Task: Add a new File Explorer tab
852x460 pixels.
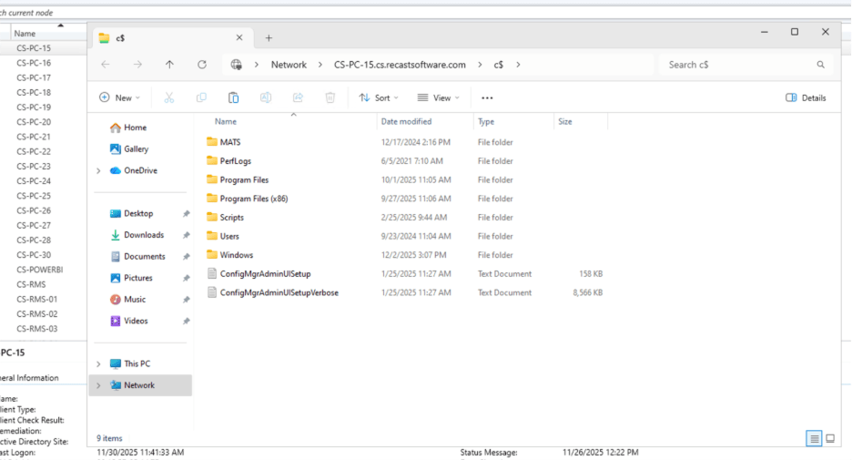Action: (269, 37)
